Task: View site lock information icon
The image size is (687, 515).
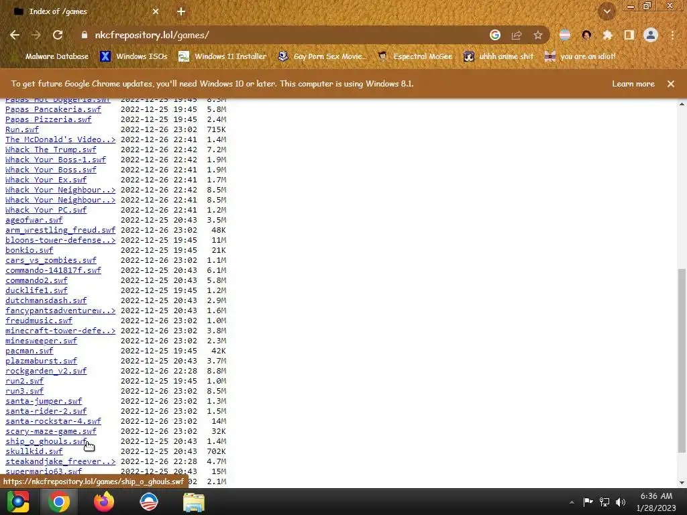Action: pyautogui.click(x=85, y=35)
